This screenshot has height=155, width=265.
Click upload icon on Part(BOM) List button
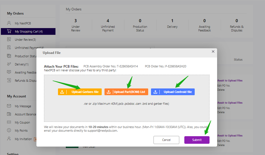109,92
